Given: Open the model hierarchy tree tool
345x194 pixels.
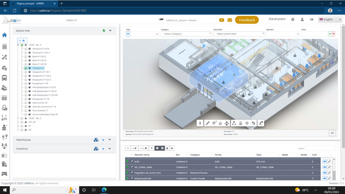Looking at the screenshot, I should [234, 123].
